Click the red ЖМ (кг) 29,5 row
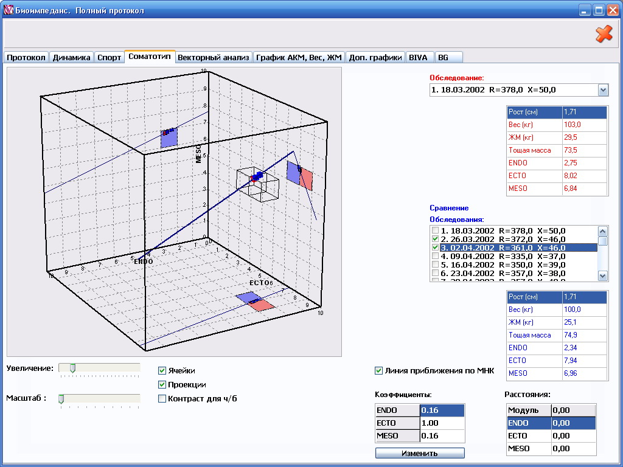The width and height of the screenshot is (623, 467). click(557, 137)
